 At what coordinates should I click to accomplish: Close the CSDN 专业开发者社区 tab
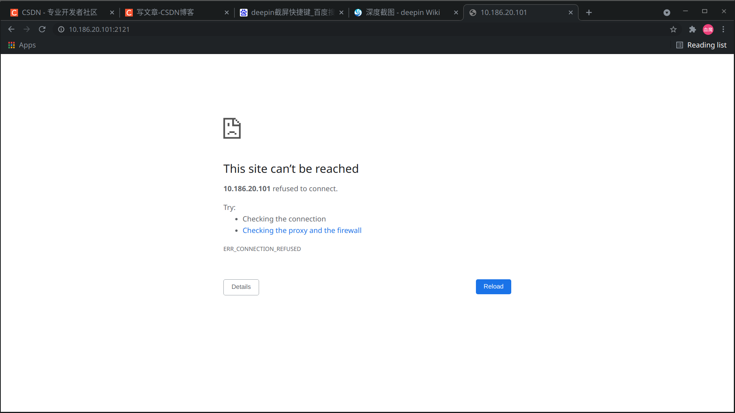(x=112, y=13)
